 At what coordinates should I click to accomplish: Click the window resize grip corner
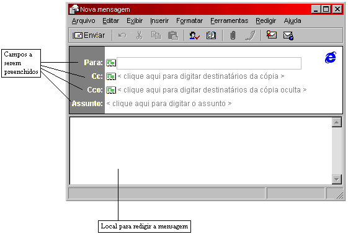(x=339, y=195)
